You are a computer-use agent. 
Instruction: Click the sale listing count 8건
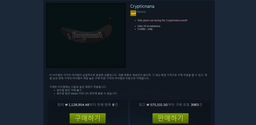[115, 105]
